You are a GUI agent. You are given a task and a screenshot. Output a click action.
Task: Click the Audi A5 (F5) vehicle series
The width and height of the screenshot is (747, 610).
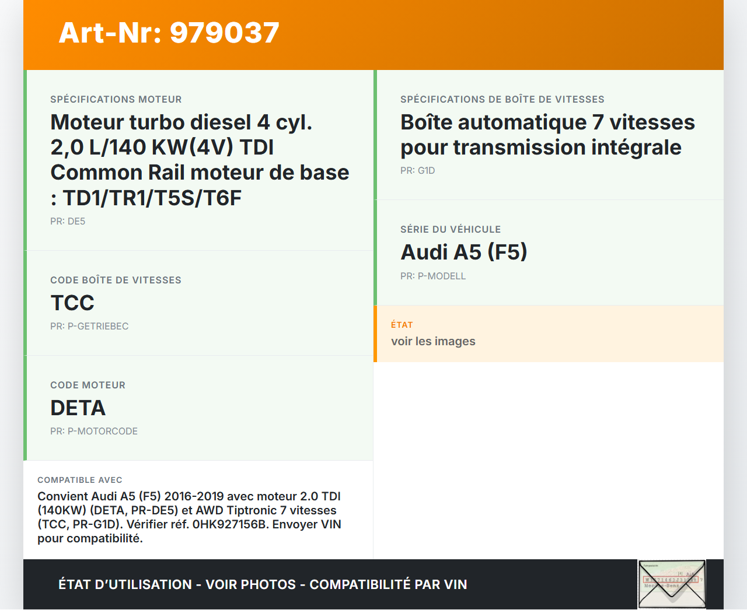tap(464, 253)
